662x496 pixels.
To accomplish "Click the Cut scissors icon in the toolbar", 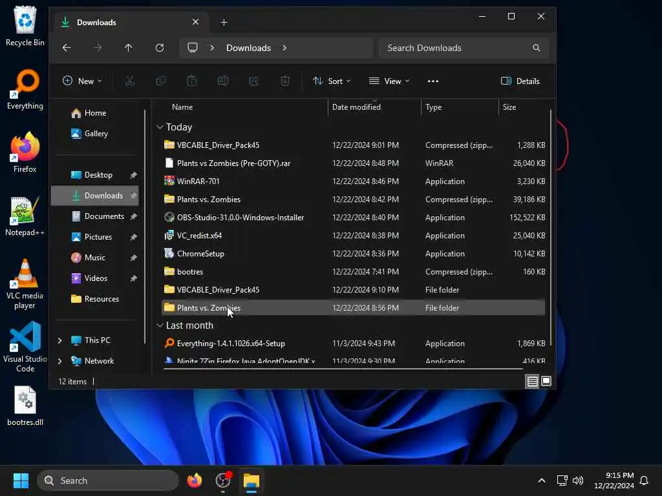I will [x=129, y=81].
